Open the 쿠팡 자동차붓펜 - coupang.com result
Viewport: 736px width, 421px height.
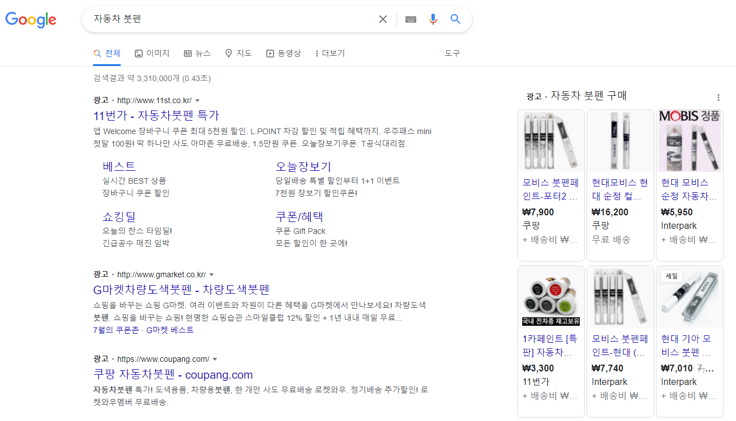pyautogui.click(x=173, y=375)
